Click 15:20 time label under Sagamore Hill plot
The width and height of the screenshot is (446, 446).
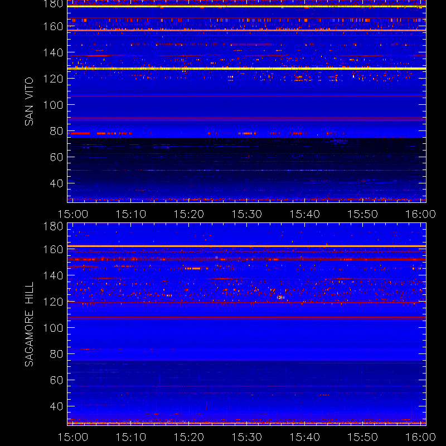pos(189,437)
